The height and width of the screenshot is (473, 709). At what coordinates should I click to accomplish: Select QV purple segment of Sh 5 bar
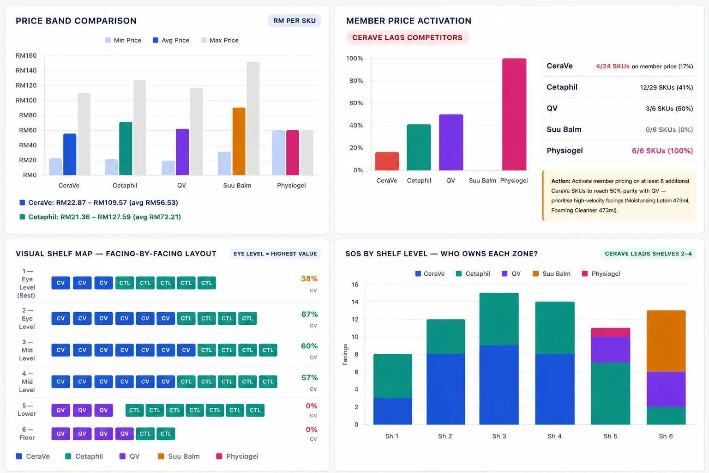(x=610, y=350)
